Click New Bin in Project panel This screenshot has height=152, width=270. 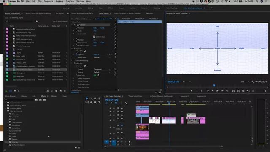click(x=56, y=91)
